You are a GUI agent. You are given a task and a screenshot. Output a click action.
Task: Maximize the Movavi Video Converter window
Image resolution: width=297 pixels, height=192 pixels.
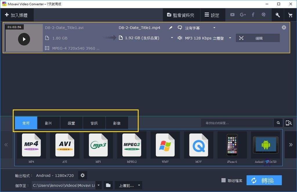[x=279, y=4]
